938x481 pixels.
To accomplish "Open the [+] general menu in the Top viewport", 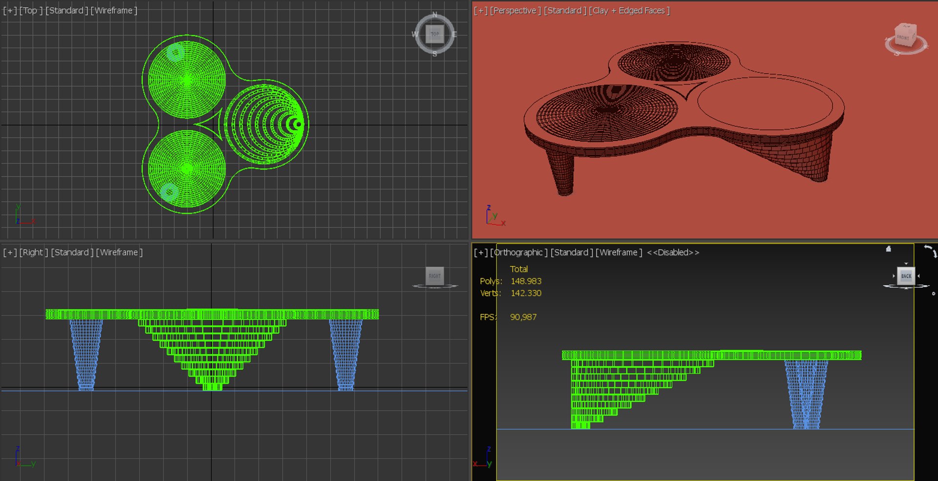I will [x=10, y=10].
